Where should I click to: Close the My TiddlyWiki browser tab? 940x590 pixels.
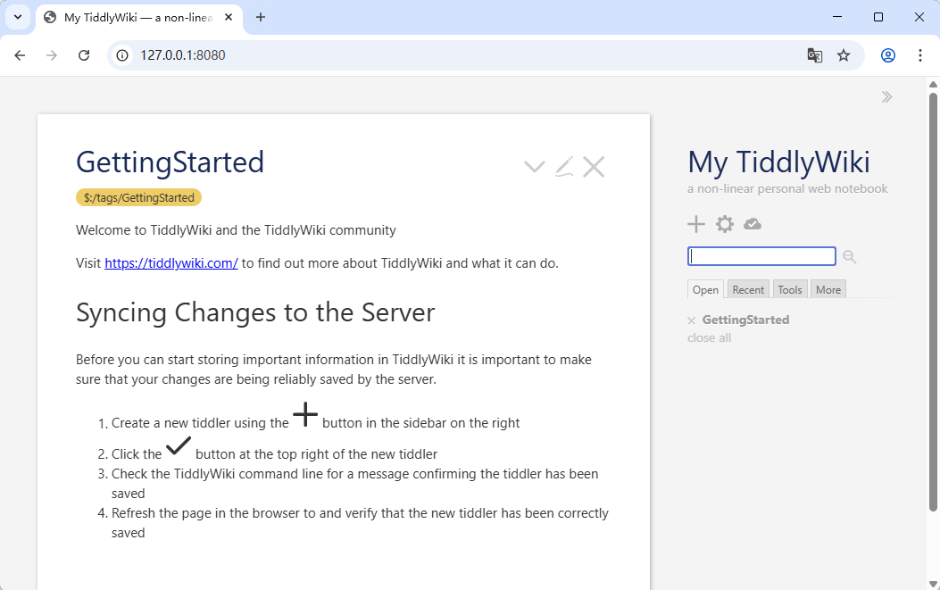click(229, 17)
